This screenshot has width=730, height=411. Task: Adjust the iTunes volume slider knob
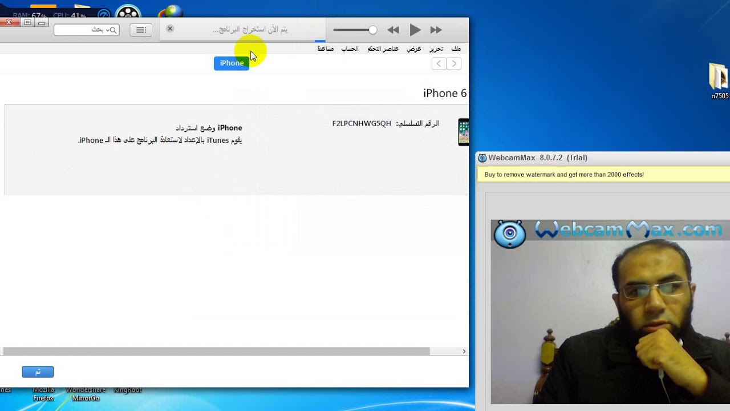pos(372,30)
